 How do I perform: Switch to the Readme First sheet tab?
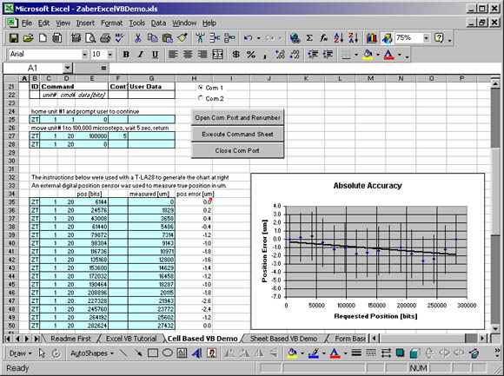point(70,339)
